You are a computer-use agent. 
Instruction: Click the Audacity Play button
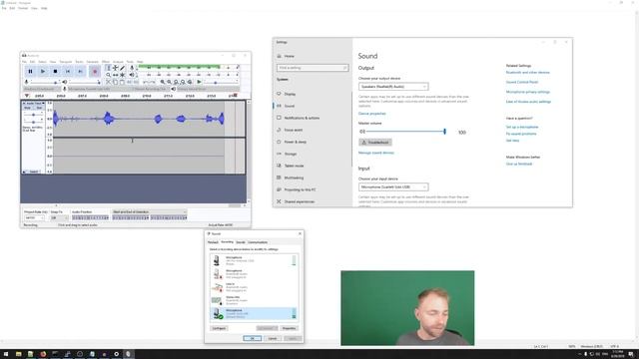[x=43, y=71]
